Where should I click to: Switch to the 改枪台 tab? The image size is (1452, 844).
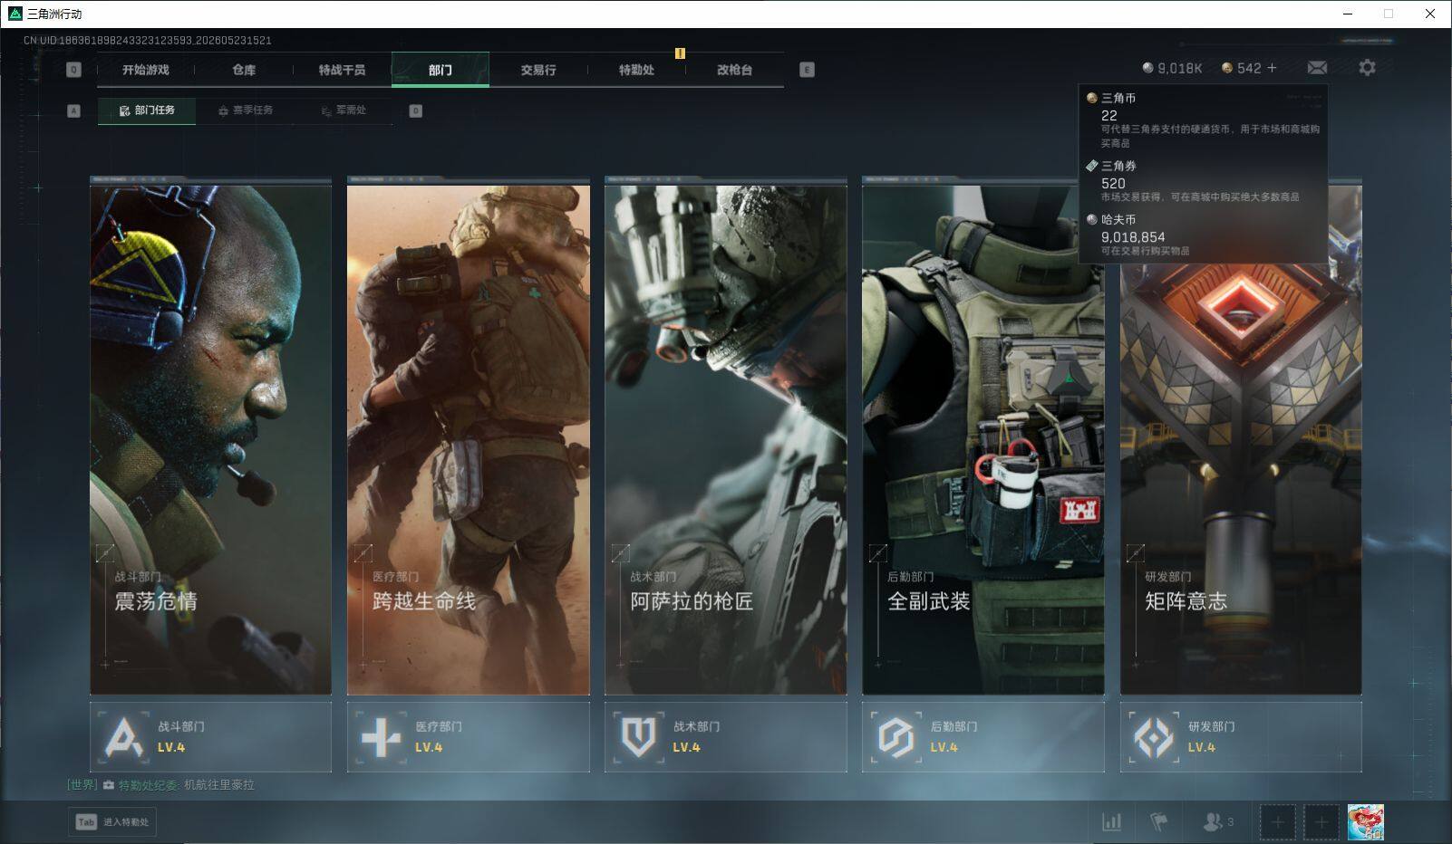[x=734, y=70]
